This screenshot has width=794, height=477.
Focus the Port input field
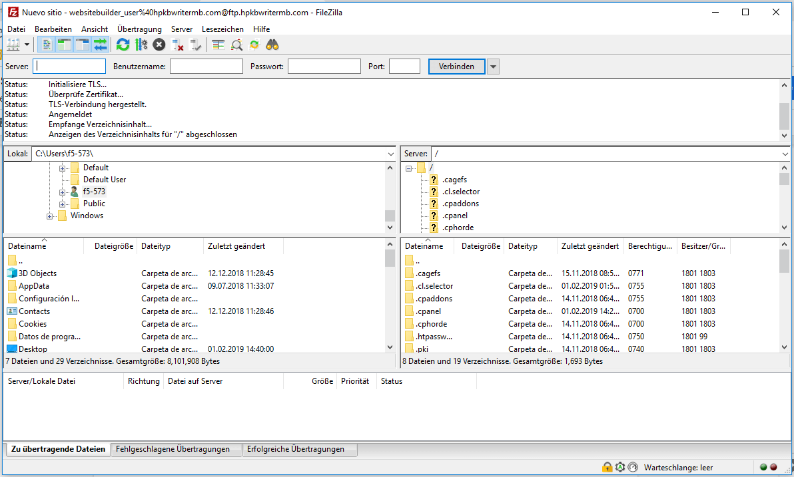(404, 67)
